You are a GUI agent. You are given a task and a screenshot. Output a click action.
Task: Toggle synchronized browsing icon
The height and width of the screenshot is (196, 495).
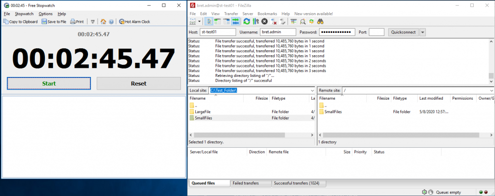312,21
